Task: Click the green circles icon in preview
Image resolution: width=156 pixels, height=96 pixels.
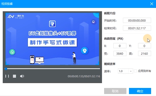Action: [x=12, y=52]
